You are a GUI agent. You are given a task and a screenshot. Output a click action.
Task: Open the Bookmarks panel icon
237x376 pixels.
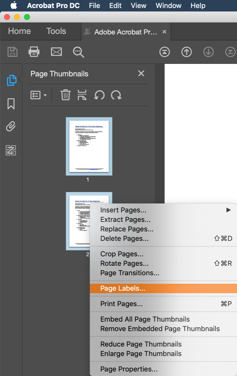click(x=11, y=104)
